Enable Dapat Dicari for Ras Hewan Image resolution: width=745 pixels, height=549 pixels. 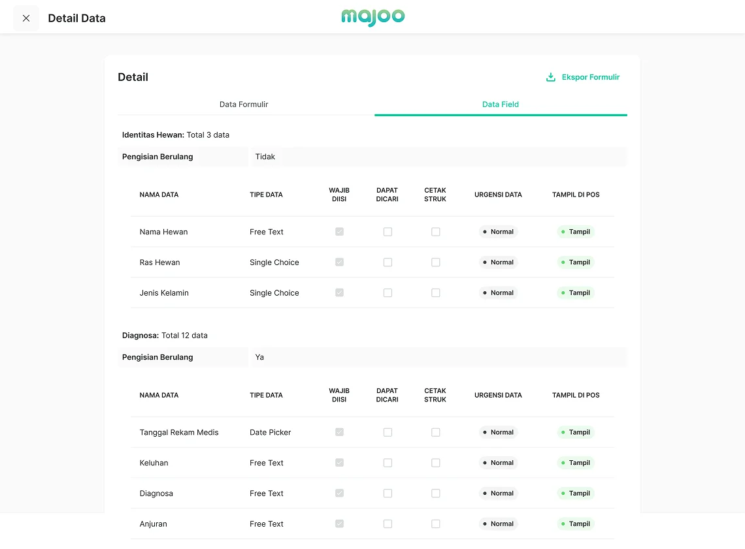tap(388, 262)
